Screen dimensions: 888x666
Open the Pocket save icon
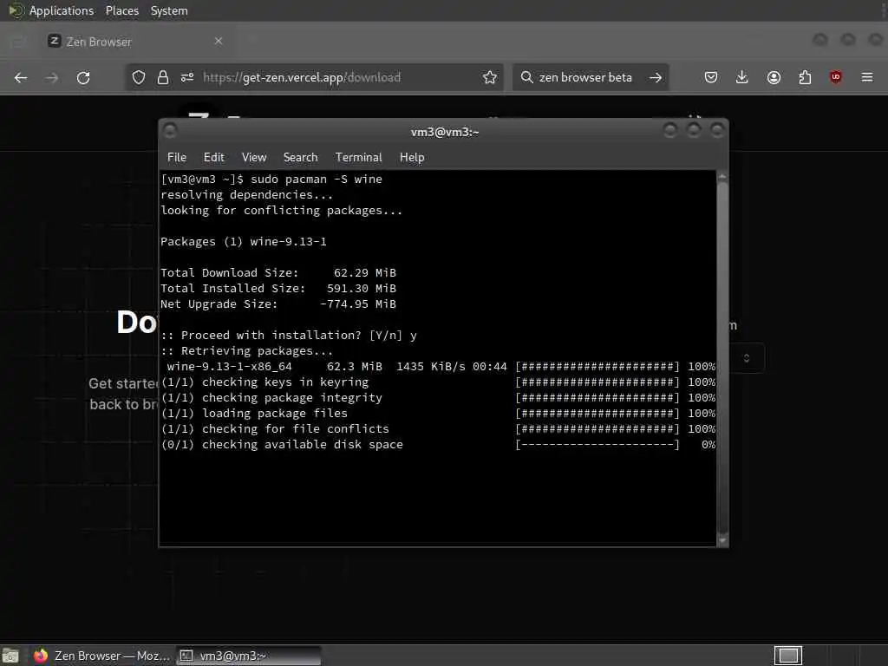click(711, 77)
